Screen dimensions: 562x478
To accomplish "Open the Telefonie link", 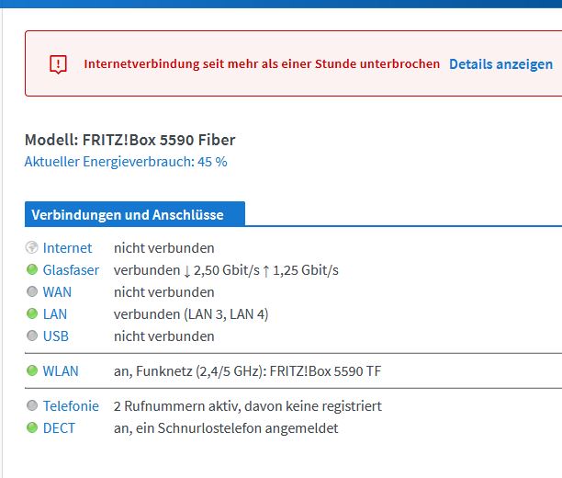I will pyautogui.click(x=71, y=406).
